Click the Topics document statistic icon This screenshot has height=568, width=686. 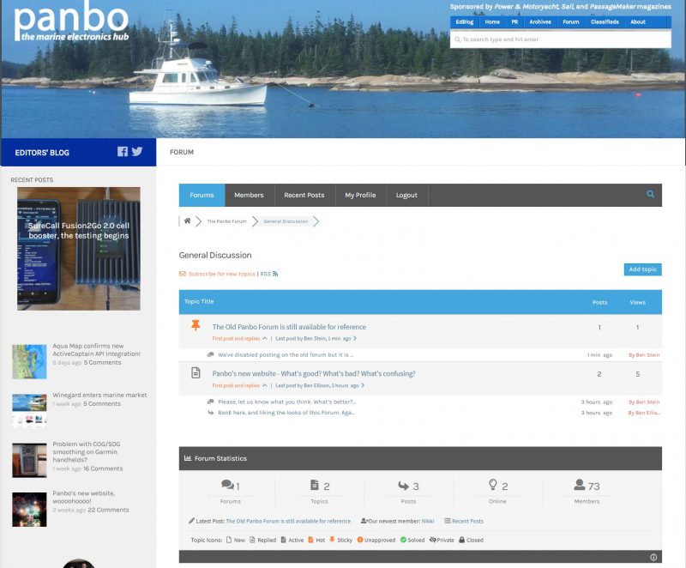coord(315,485)
